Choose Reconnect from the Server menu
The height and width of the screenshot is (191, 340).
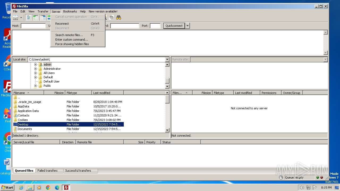[78, 24]
